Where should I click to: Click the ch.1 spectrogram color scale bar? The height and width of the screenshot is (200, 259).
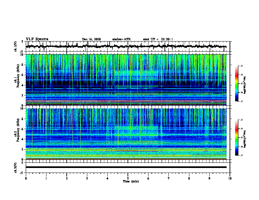click(236, 84)
